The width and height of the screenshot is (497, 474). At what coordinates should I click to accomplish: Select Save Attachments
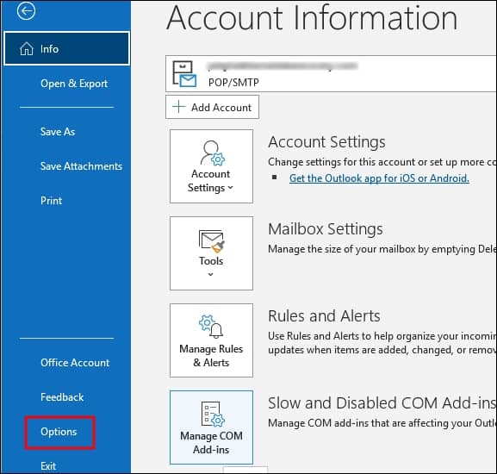pos(81,166)
